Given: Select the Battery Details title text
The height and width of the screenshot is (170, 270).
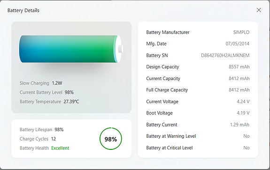Looking at the screenshot, I should click(23, 10).
